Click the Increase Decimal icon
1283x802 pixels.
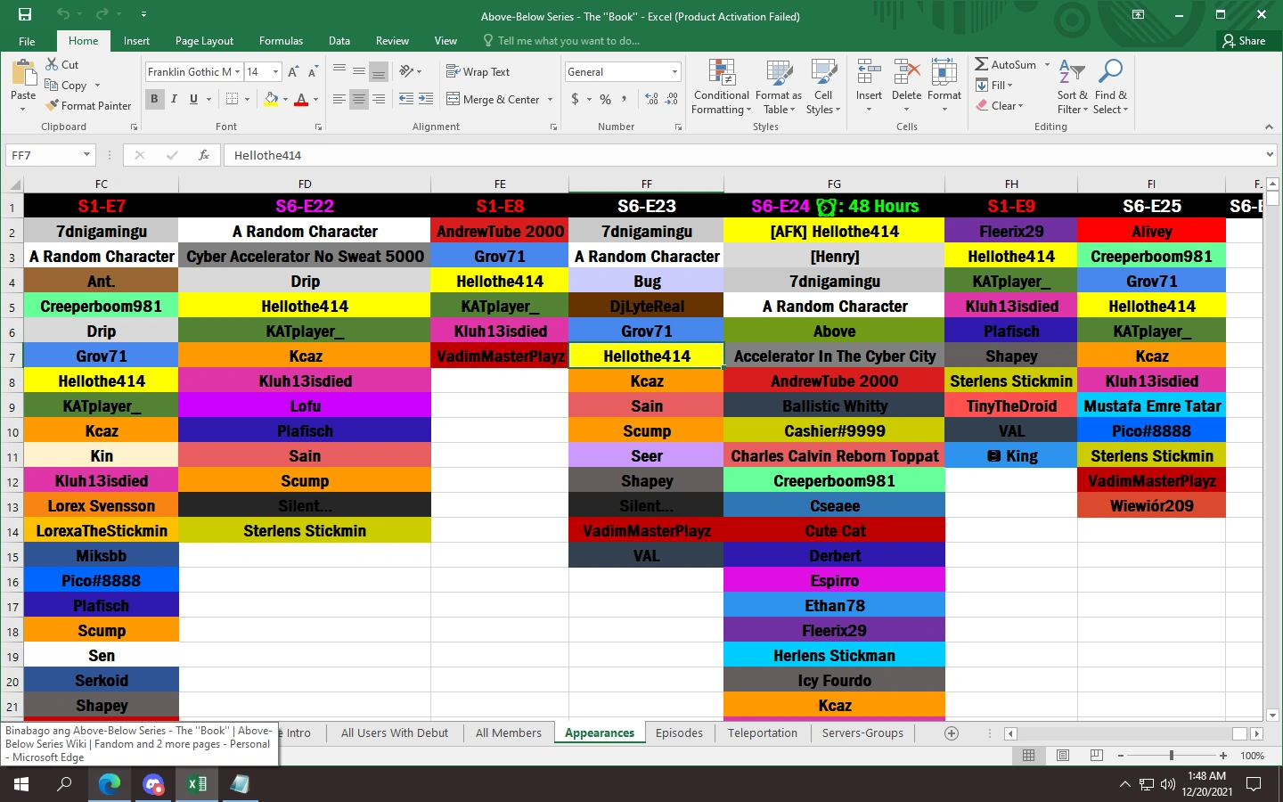tap(651, 99)
